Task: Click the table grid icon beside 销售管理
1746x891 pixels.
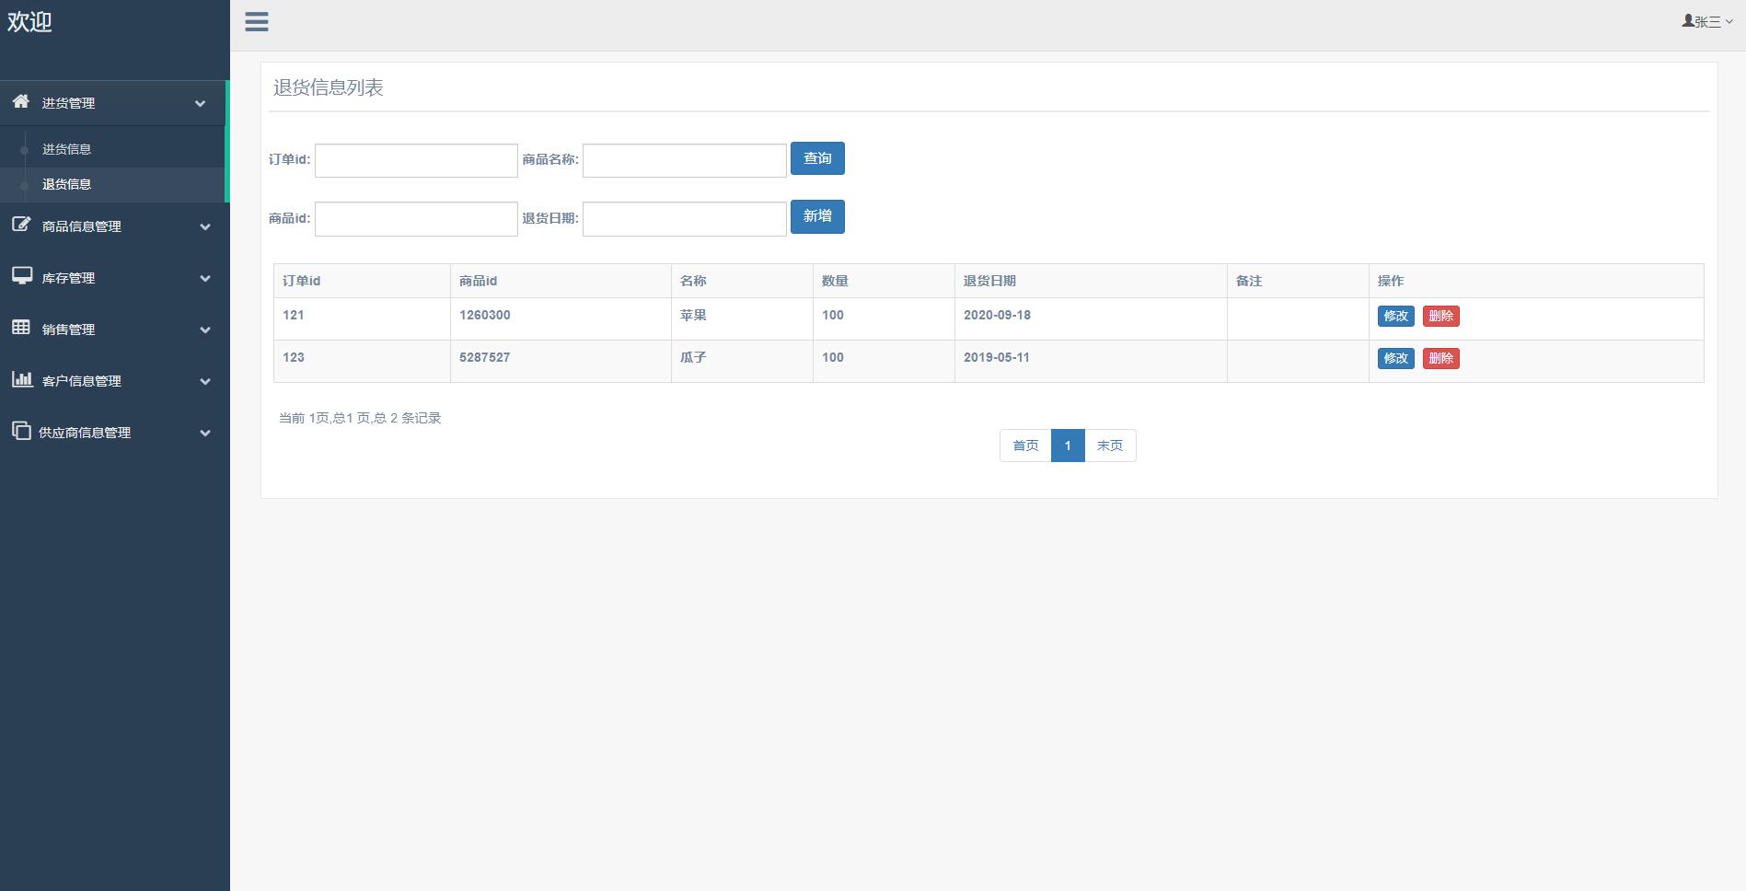Action: click(21, 328)
